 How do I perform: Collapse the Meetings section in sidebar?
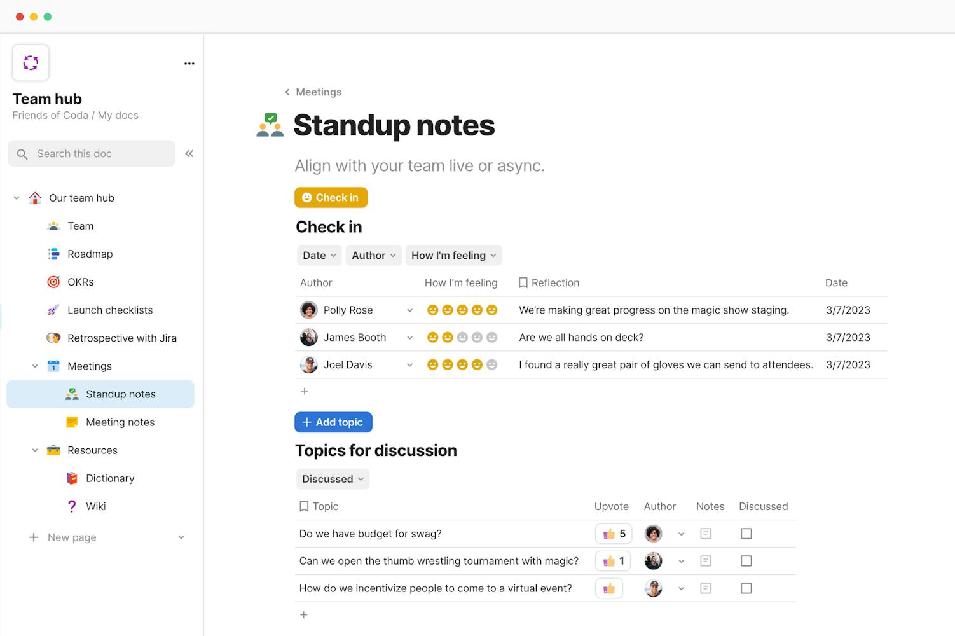35,366
